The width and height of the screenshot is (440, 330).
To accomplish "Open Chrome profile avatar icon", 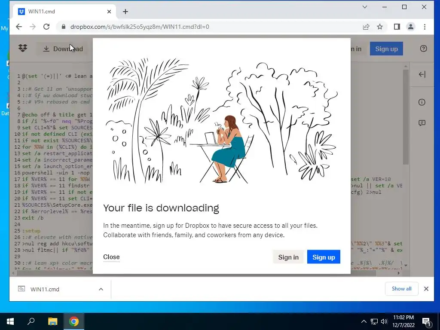I will pos(411,27).
